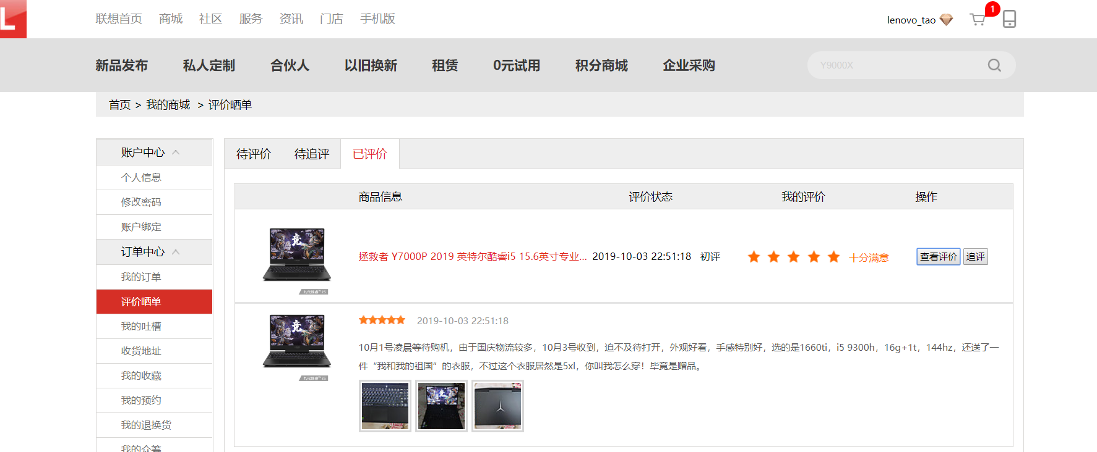Open the laptop lid logo review photo

[497, 406]
